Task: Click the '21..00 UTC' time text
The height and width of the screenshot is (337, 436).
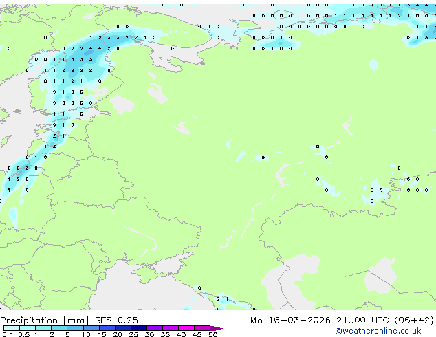Action: tap(362, 320)
